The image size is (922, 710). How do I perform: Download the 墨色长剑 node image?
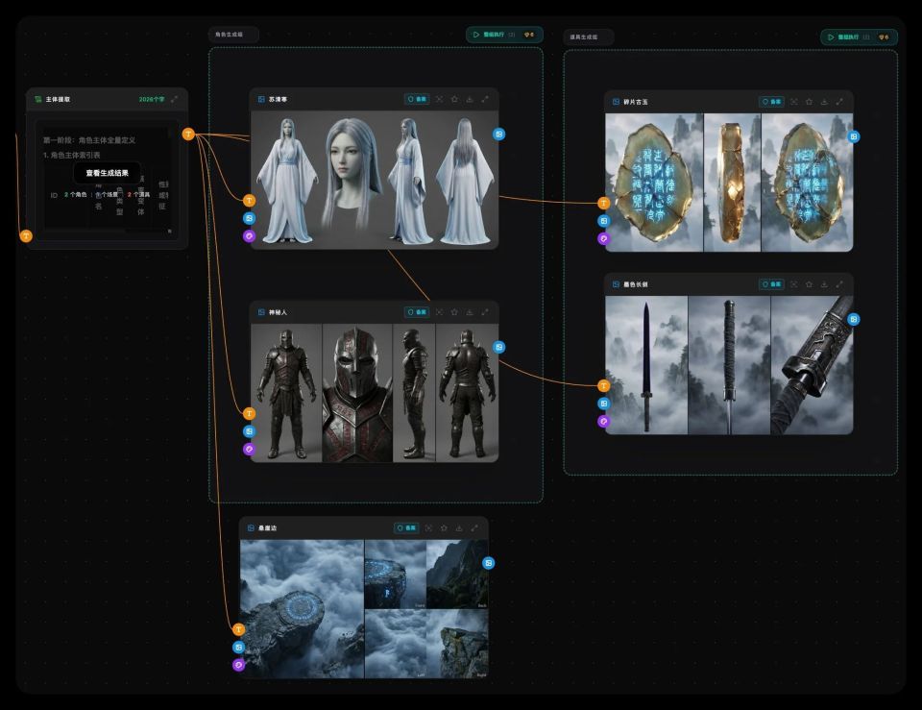[824, 284]
